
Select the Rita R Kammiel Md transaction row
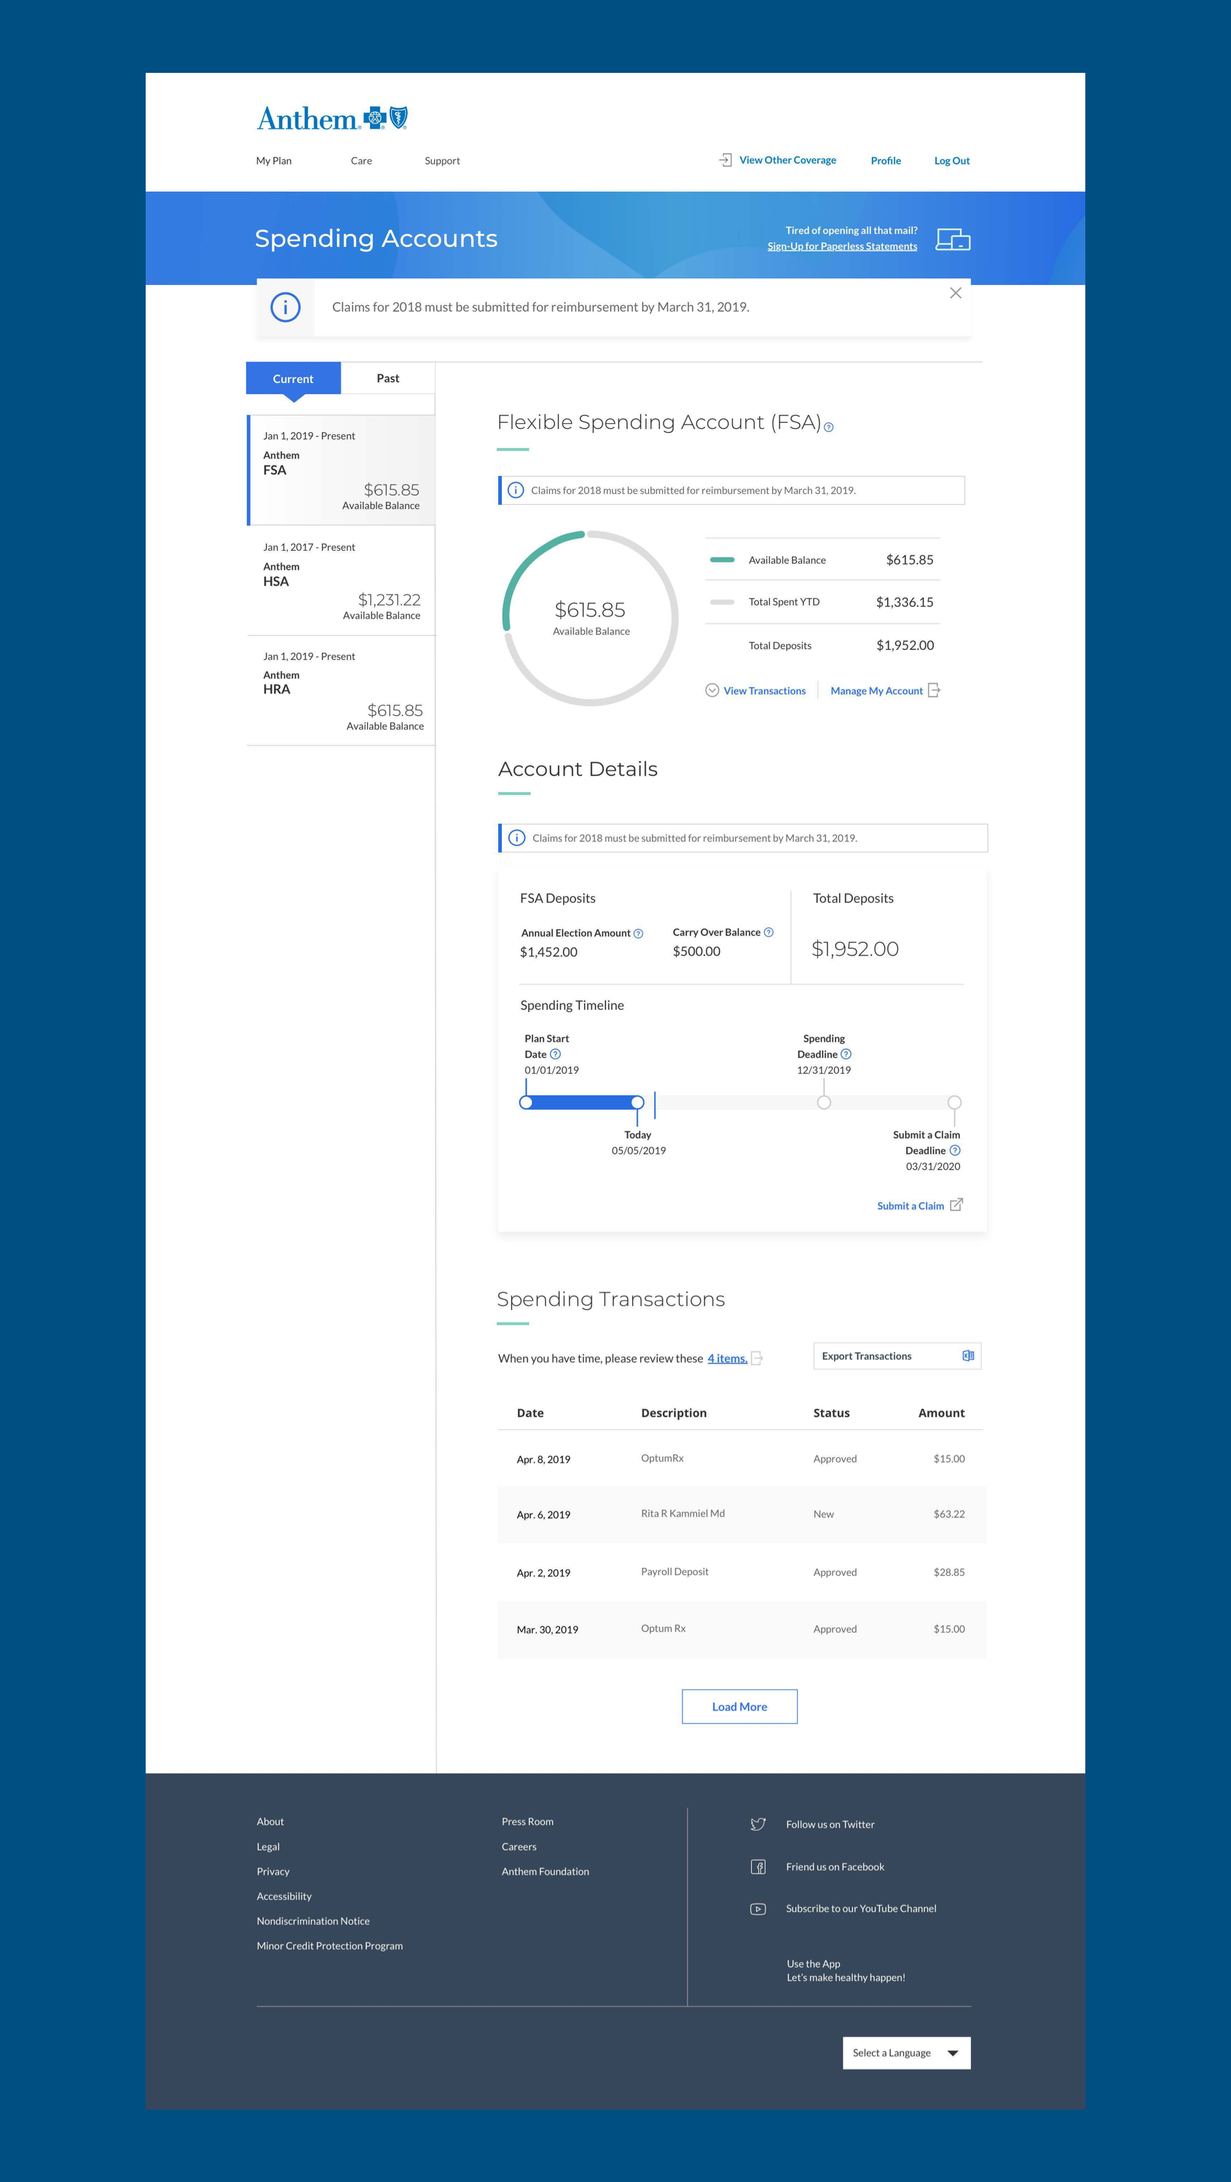click(x=742, y=1514)
